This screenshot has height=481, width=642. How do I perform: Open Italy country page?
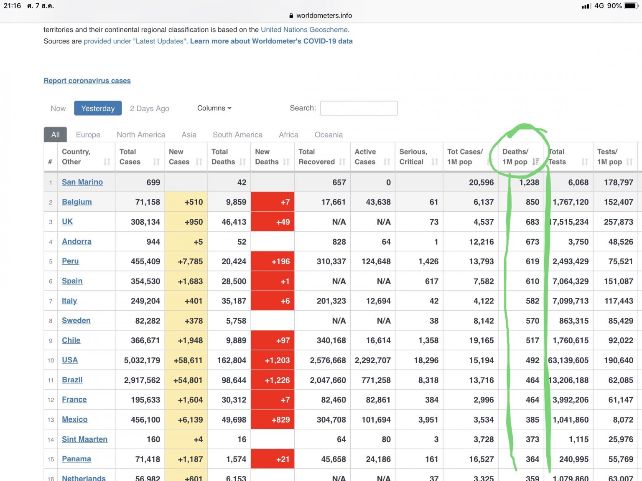(x=69, y=301)
